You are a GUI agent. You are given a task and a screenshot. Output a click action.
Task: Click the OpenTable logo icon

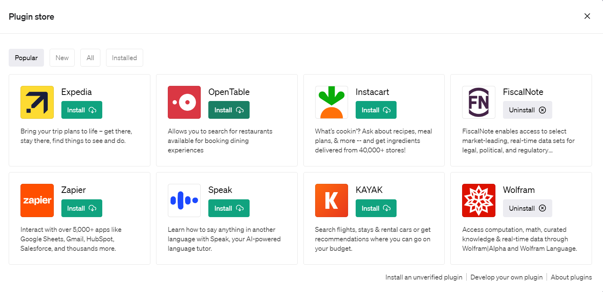184,103
